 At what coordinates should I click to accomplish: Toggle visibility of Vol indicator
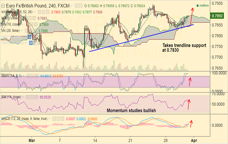(26, 31)
